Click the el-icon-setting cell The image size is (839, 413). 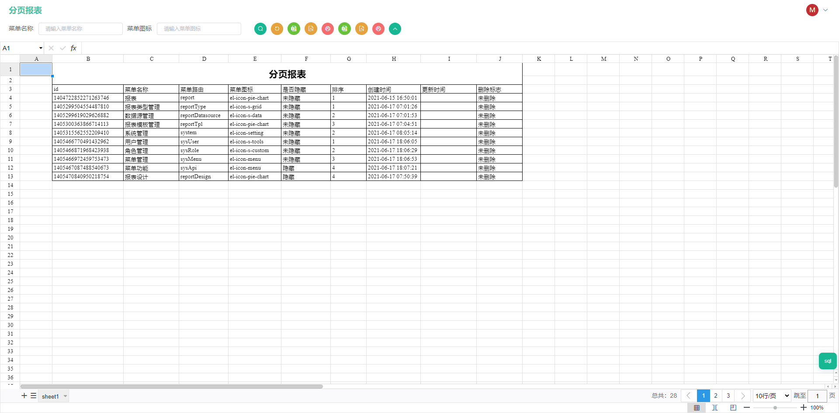click(x=255, y=133)
